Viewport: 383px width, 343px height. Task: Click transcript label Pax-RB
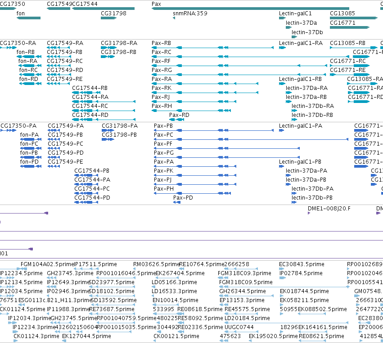(x=161, y=43)
